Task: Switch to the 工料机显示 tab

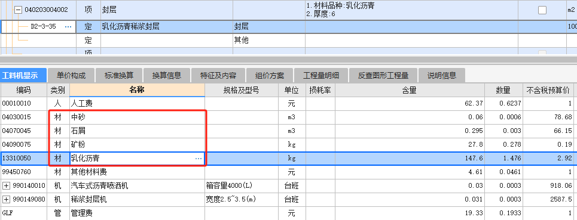Action: tap(23, 76)
